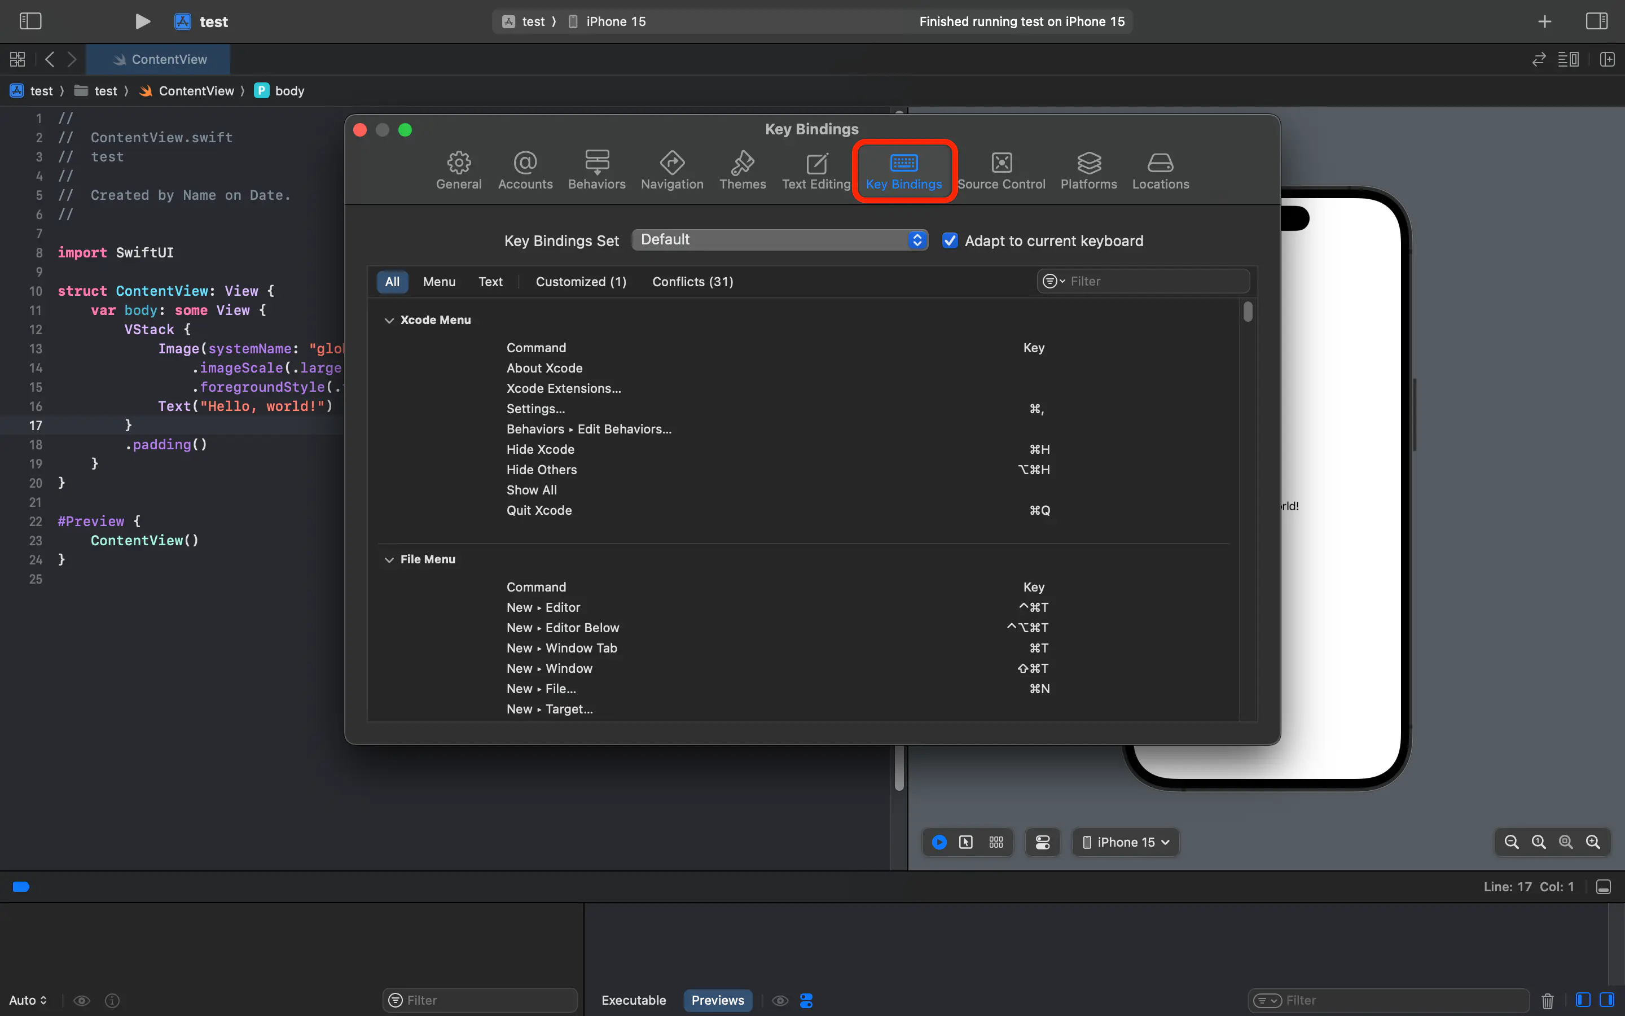Open preview variants grid icon
The image size is (1625, 1016).
(x=996, y=842)
